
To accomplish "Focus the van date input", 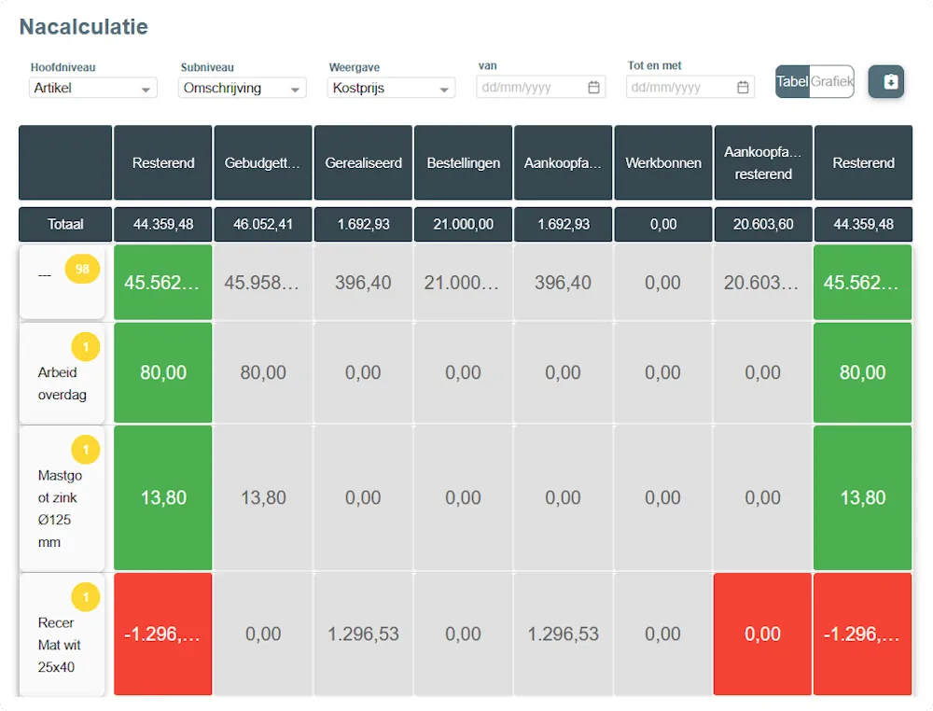I will [x=541, y=88].
